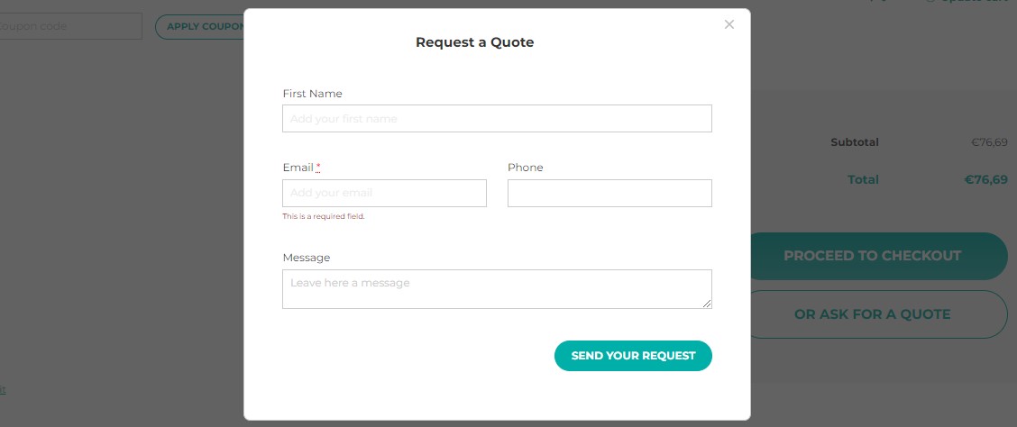Viewport: 1017px width, 427px height.
Task: Click the 'This is a required field' error text
Action: (x=324, y=216)
